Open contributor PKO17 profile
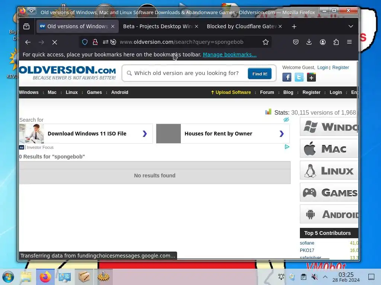The image size is (381, 285). [307, 250]
